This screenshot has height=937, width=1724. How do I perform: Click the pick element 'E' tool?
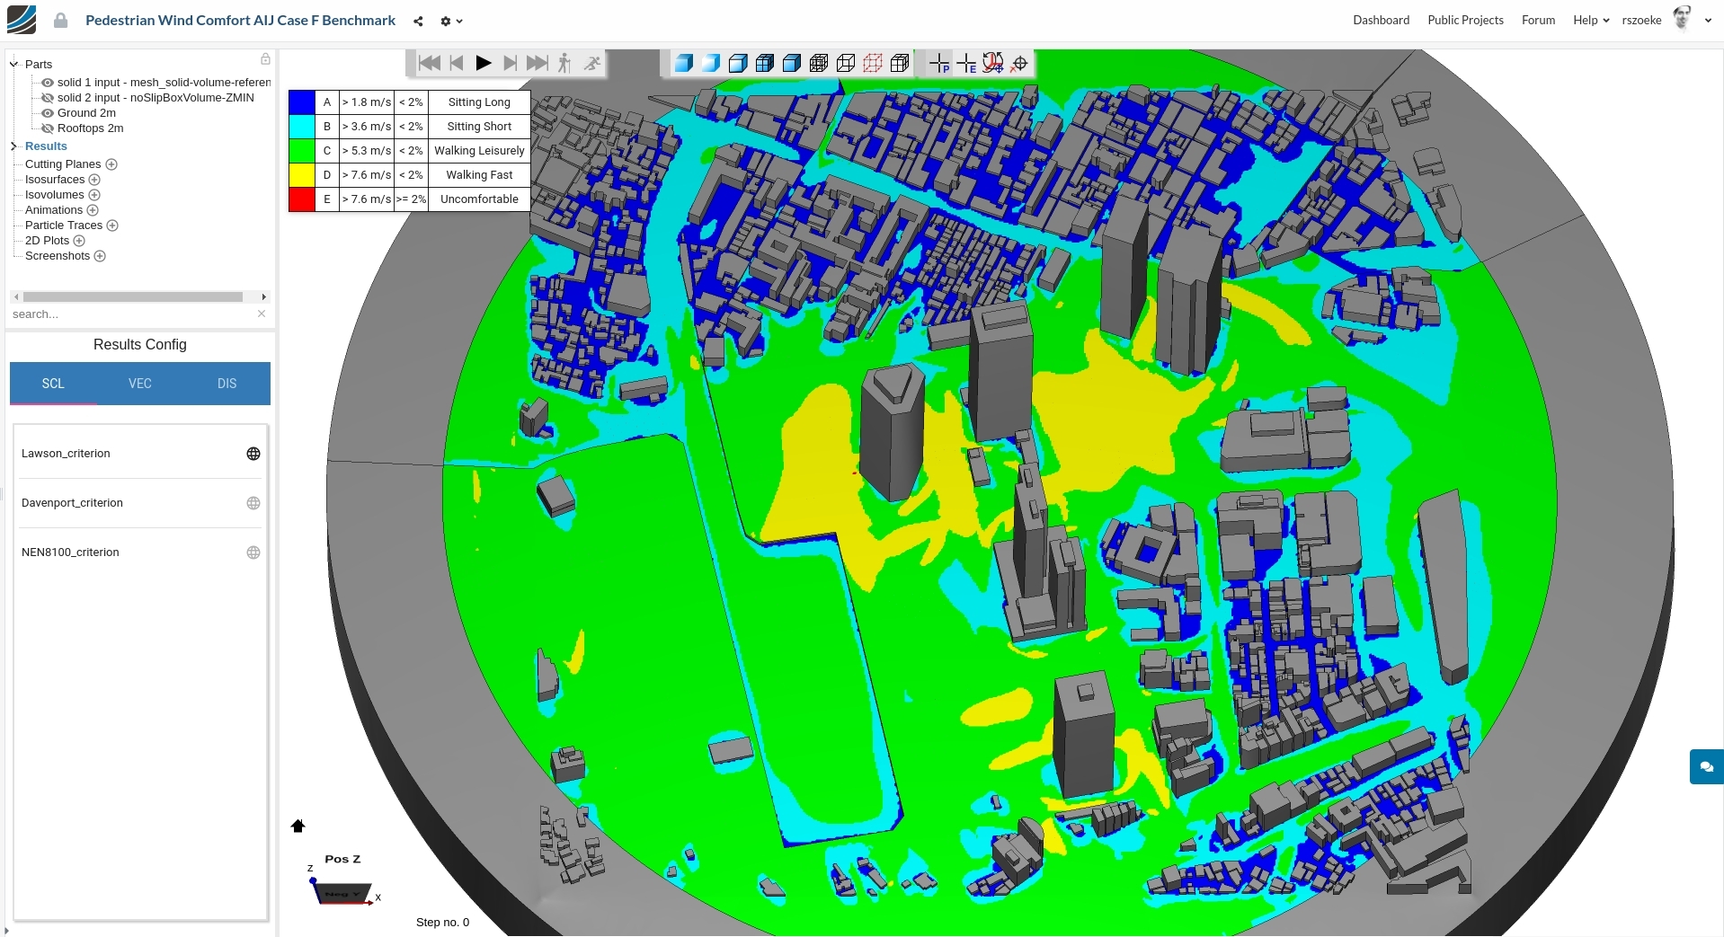click(966, 63)
